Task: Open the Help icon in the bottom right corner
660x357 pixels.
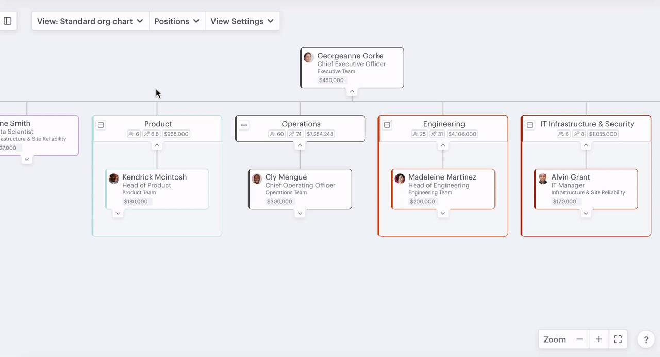Action: click(646, 339)
